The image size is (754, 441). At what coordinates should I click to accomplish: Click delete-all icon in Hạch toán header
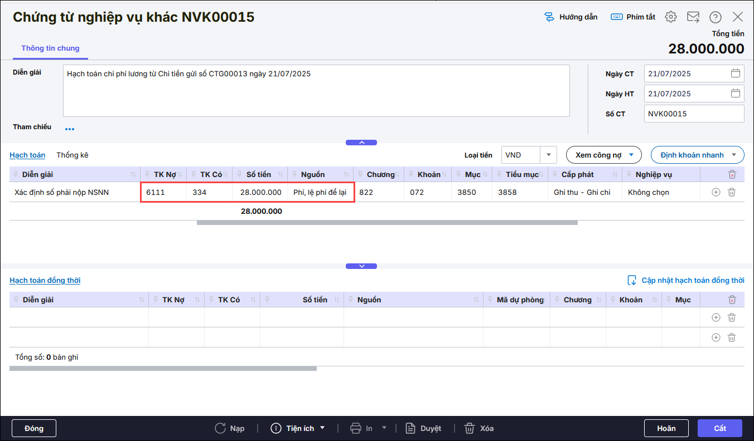tap(732, 175)
